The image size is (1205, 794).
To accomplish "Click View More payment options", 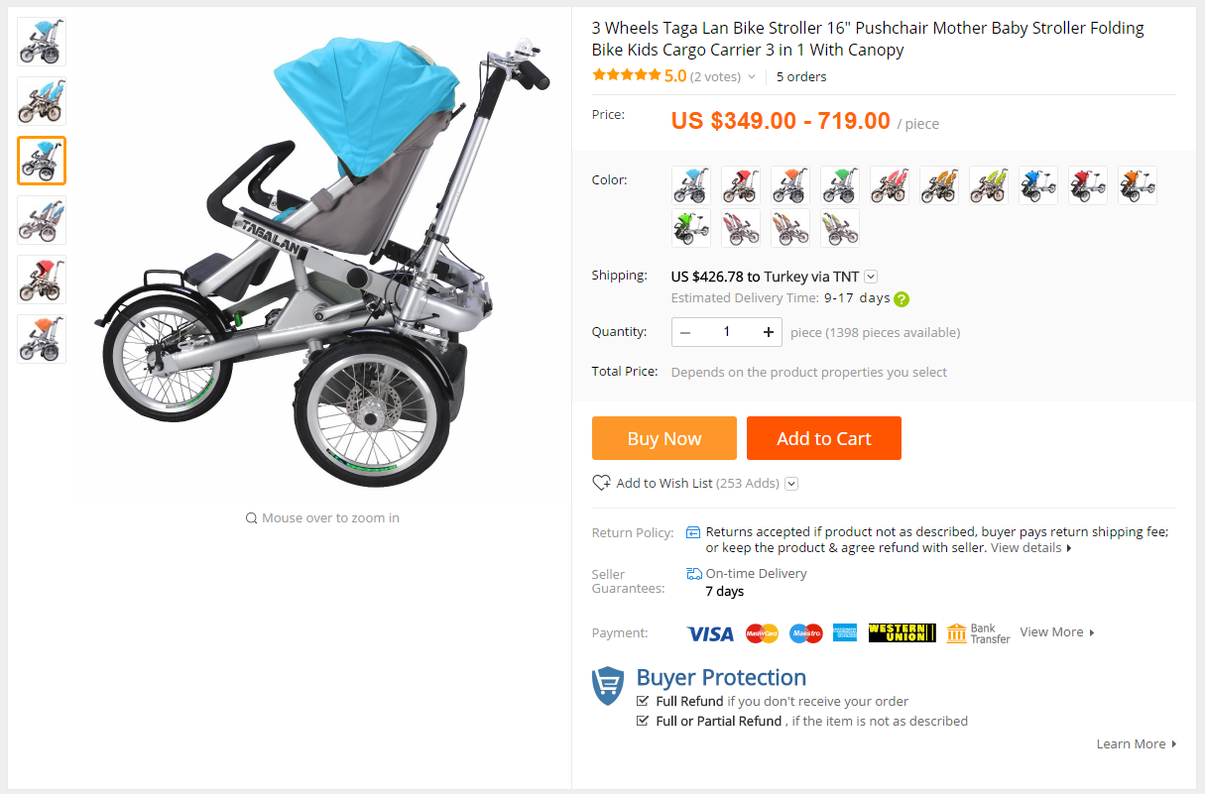I will click(1057, 632).
